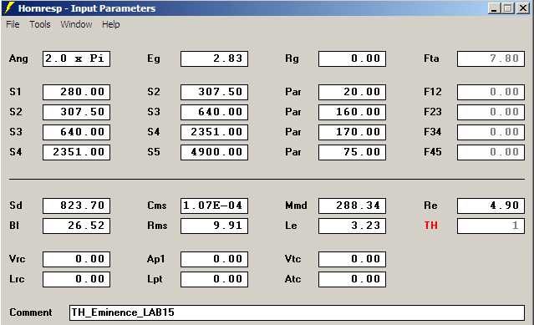
Task: Select the Par field containing 20.00
Action: pyautogui.click(x=352, y=92)
